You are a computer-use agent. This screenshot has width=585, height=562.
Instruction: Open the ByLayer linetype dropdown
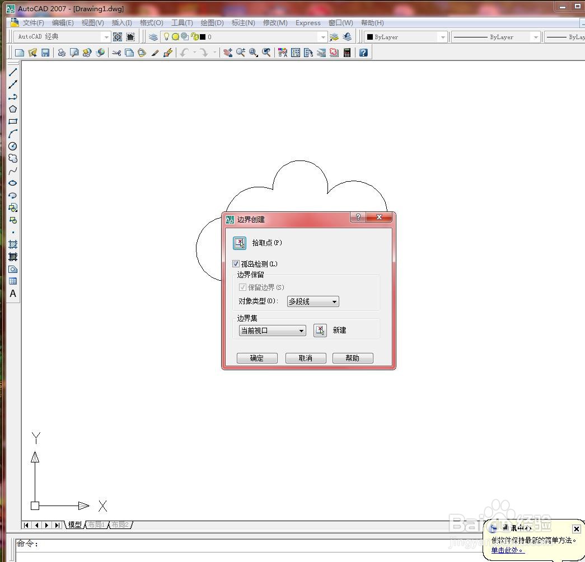[x=496, y=37]
